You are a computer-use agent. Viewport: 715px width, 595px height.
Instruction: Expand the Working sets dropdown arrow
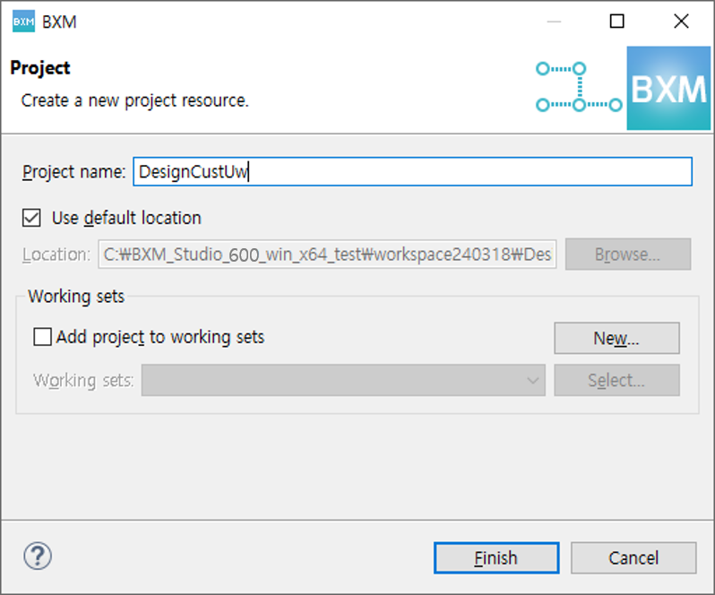534,380
